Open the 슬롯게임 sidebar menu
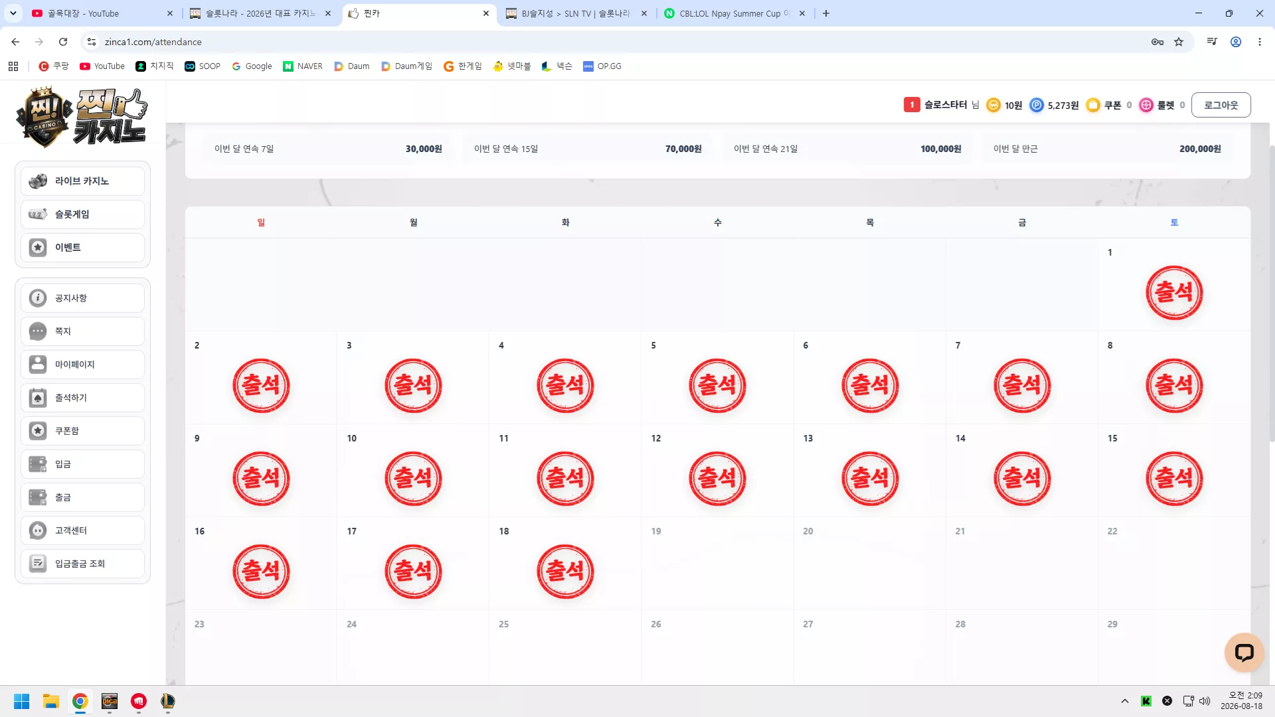The image size is (1275, 717). coord(82,214)
